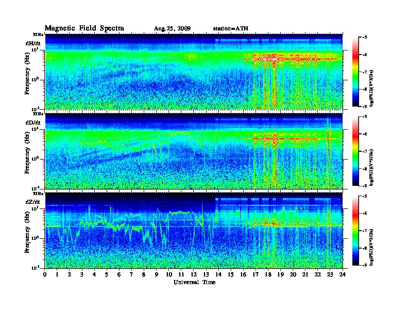Click the "-7" tick on dH/dt color bar
The width and height of the screenshot is (408, 315).
tap(365, 72)
